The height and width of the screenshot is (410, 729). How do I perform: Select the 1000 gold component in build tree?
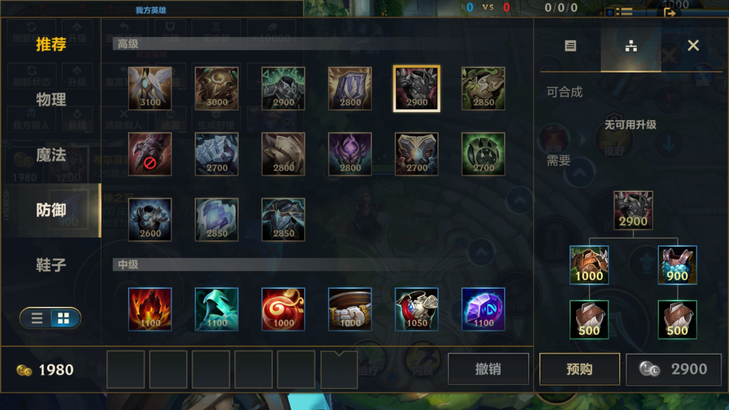click(589, 265)
